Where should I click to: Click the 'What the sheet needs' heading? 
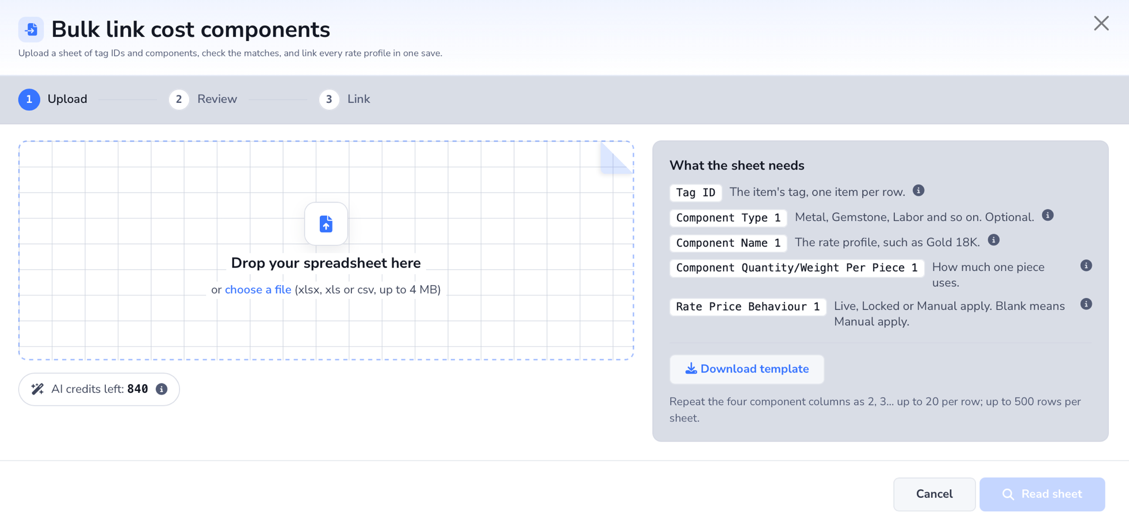[737, 166]
